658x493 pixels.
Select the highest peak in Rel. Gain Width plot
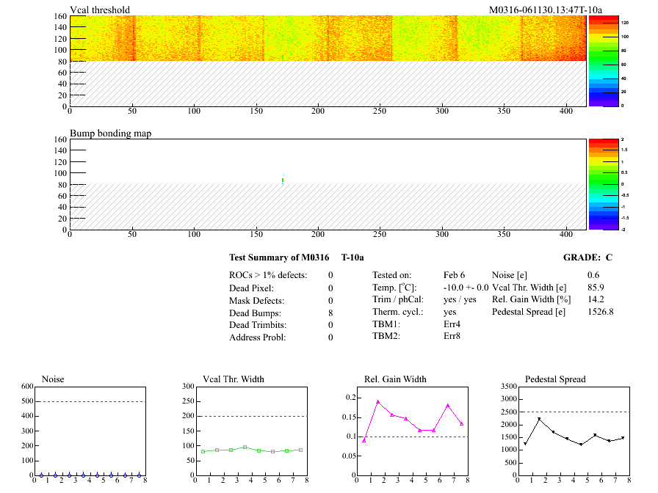tap(377, 402)
